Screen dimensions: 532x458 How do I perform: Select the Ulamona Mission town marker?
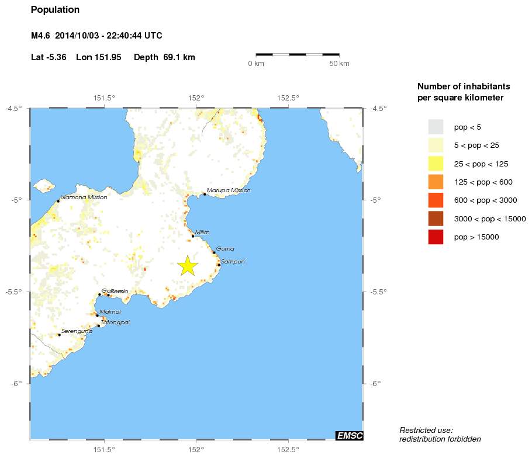[58, 201]
